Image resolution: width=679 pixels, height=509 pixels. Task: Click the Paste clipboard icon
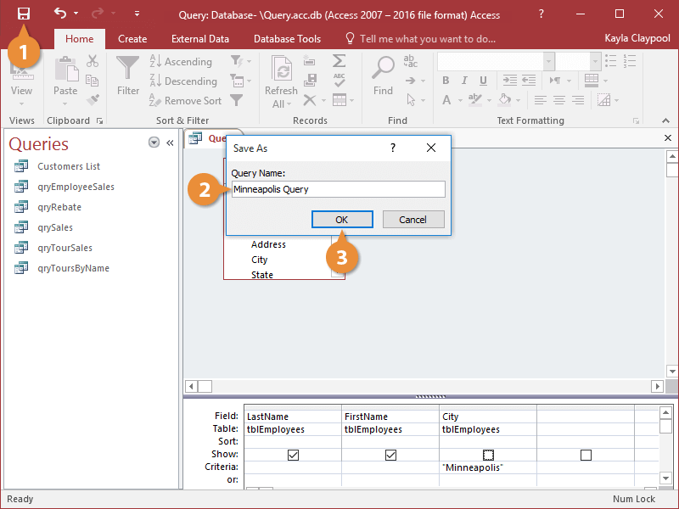click(x=65, y=70)
